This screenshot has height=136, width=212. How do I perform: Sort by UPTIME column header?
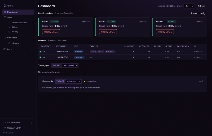[168, 46]
